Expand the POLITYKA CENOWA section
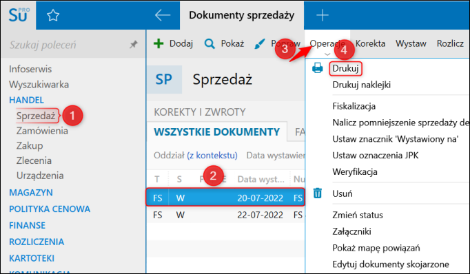The image size is (470, 274). click(50, 209)
